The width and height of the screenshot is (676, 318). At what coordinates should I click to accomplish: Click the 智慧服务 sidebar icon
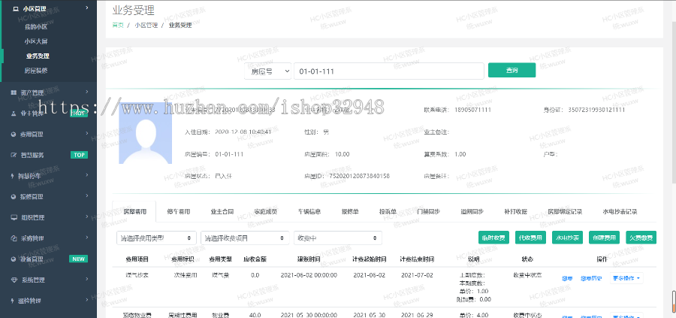pyautogui.click(x=14, y=155)
